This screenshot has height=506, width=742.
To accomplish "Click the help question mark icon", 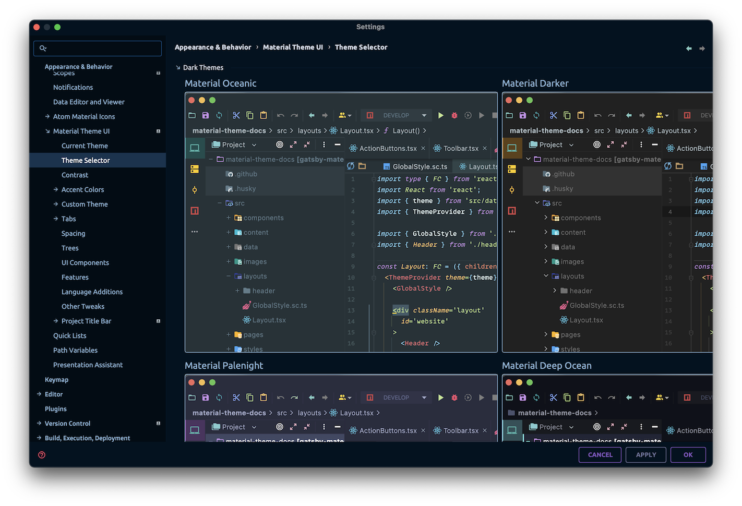I will click(41, 454).
